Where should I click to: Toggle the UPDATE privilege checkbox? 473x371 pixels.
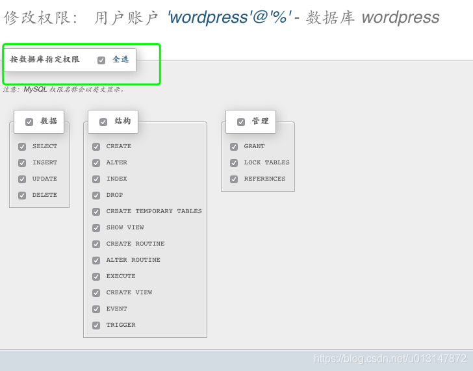(x=22, y=179)
